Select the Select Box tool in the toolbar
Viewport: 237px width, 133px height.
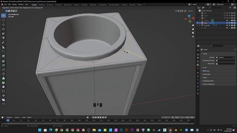pyautogui.click(x=3, y=16)
